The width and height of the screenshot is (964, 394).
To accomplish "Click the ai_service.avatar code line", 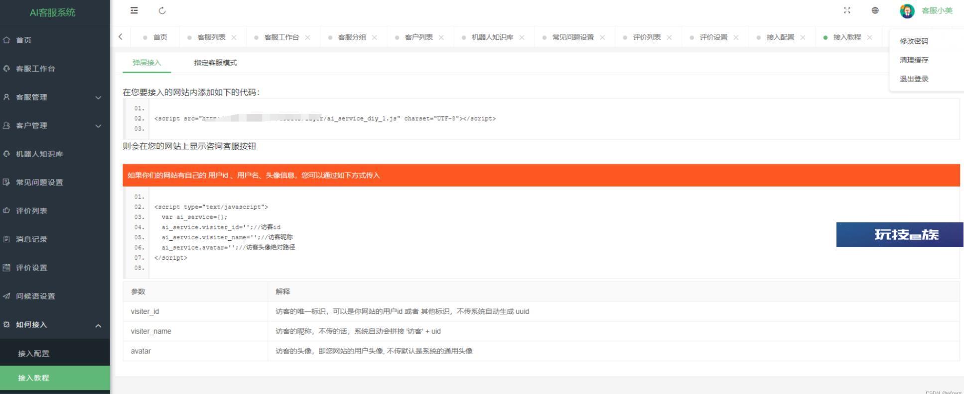I will tap(228, 247).
